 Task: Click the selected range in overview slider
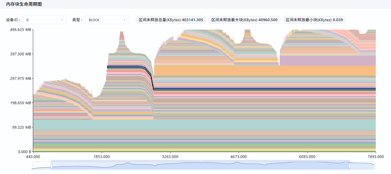(x=200, y=165)
